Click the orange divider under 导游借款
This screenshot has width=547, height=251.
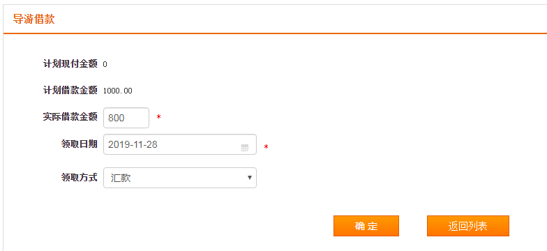click(275, 33)
